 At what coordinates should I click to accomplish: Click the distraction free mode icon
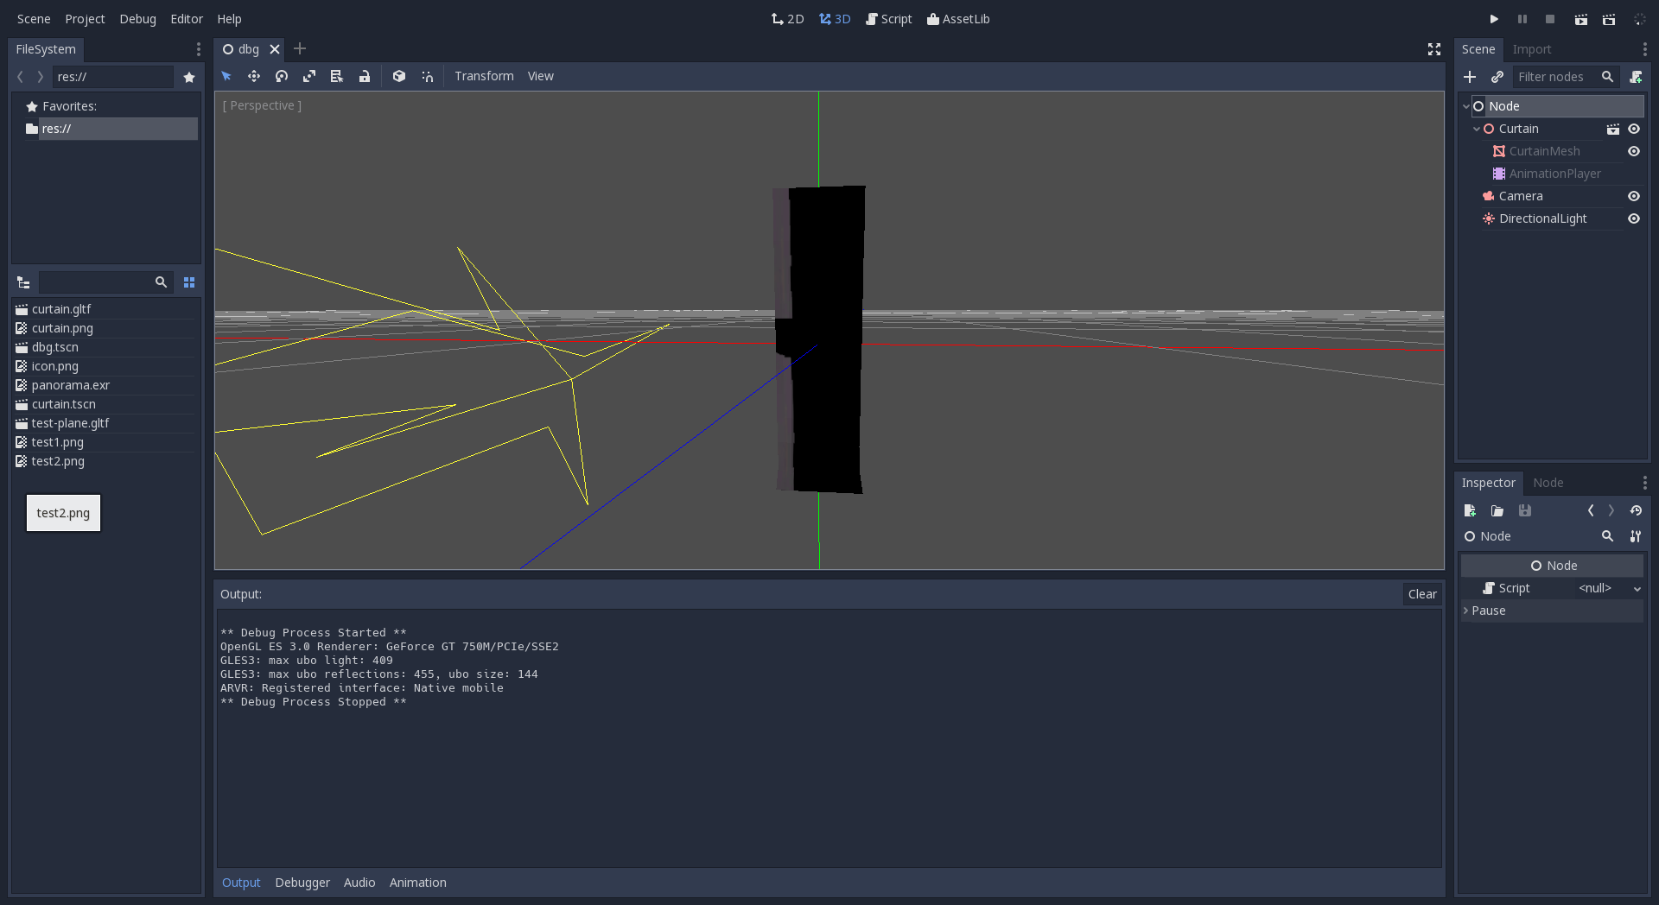1434,49
